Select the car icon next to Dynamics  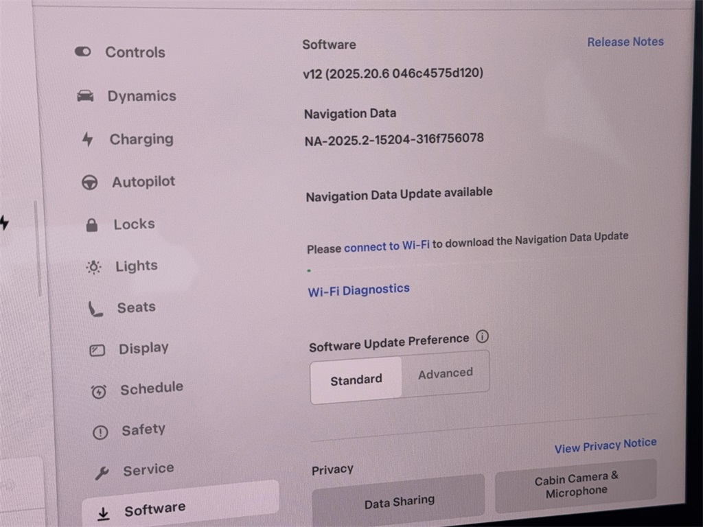point(85,96)
